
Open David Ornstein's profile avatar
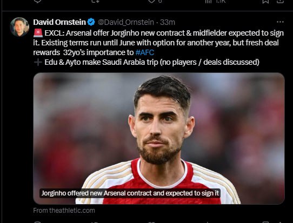coord(19,26)
